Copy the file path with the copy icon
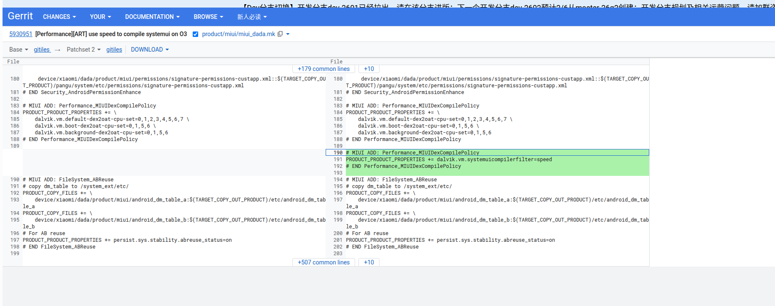The image size is (775, 306). point(280,34)
